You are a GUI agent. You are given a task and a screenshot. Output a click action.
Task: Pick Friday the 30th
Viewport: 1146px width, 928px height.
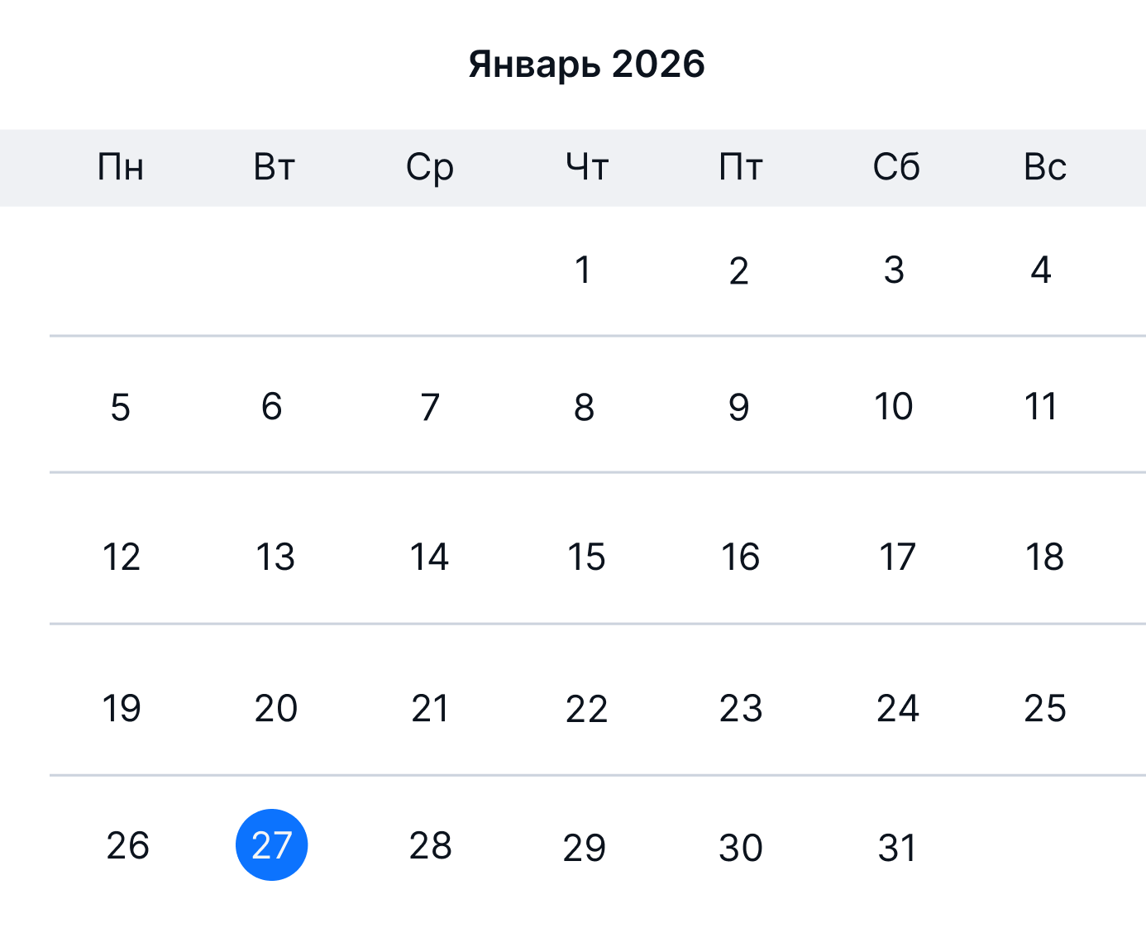(x=740, y=847)
